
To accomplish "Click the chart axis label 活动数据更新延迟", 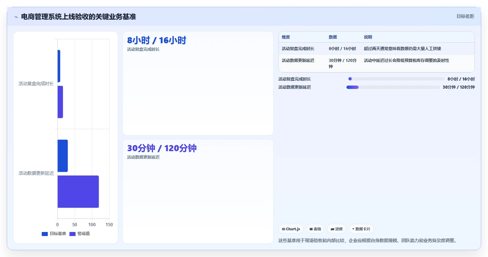I will tap(36, 173).
